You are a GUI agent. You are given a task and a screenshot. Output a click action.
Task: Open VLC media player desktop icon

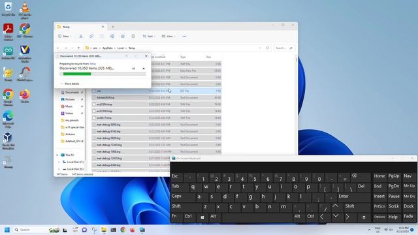[25, 10]
